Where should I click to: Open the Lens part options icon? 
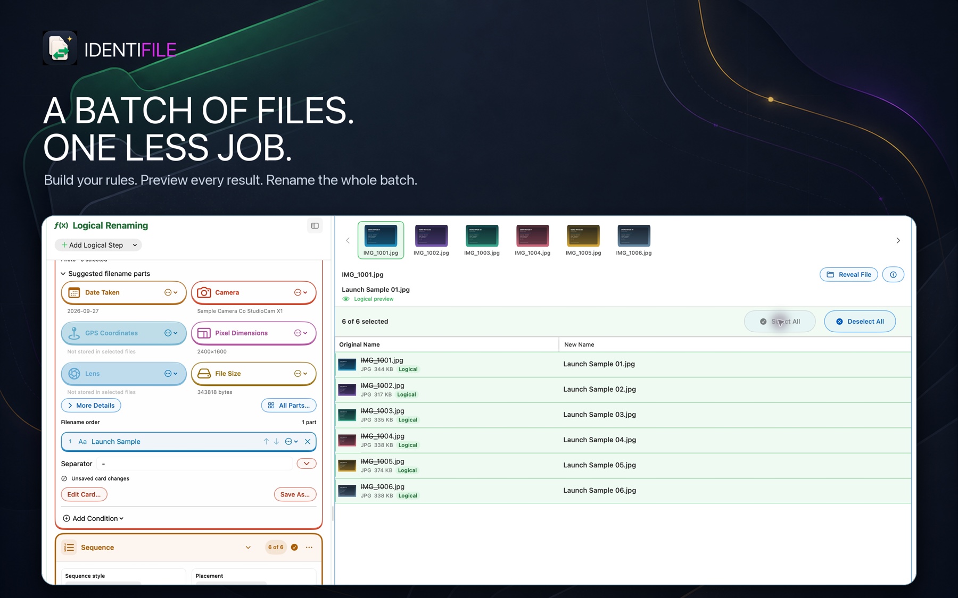coord(171,374)
